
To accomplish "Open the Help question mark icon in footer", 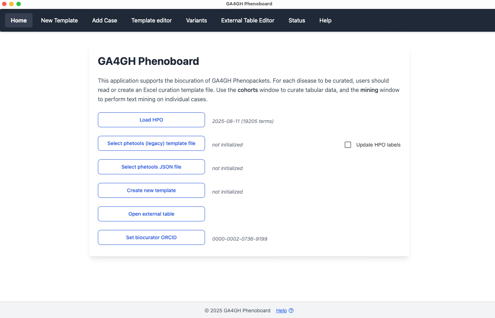I will click(291, 311).
